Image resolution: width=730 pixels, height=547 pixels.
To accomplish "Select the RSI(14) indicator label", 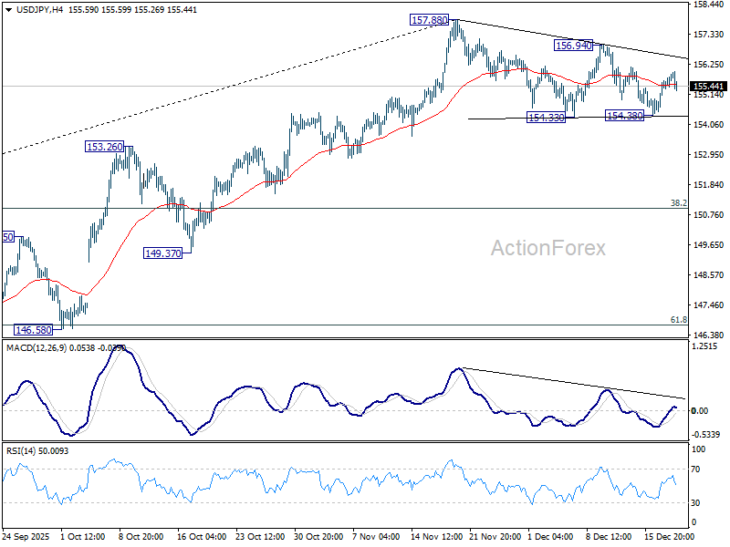I will [19, 450].
